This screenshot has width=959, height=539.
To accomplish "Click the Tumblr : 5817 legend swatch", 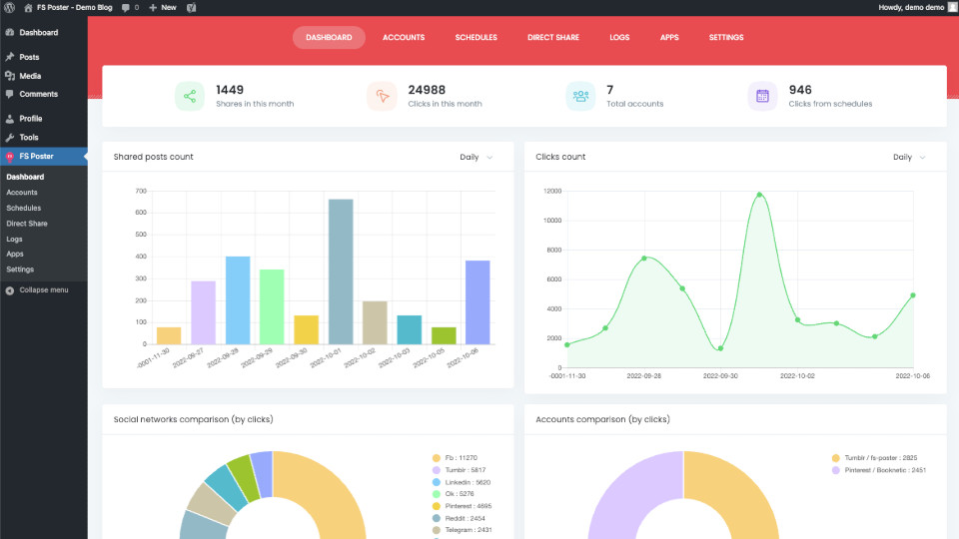I will coord(437,470).
